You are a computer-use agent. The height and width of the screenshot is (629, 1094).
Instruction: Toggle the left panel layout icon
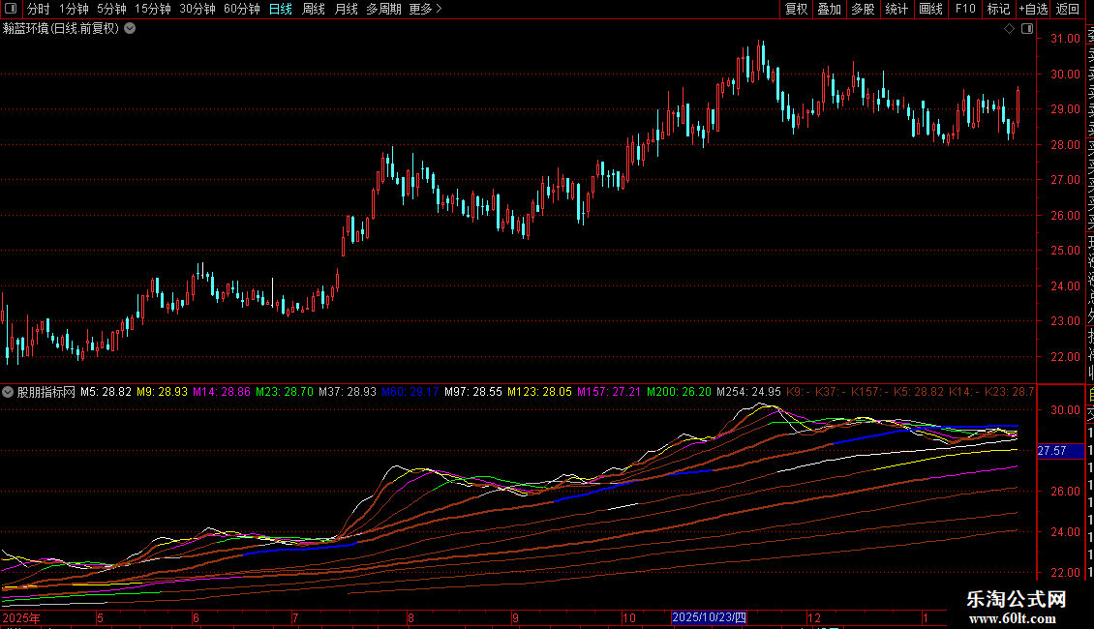(x=11, y=9)
